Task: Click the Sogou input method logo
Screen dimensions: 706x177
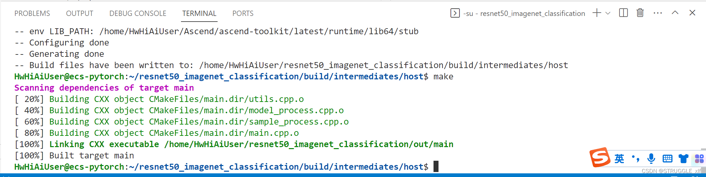Action: click(600, 157)
